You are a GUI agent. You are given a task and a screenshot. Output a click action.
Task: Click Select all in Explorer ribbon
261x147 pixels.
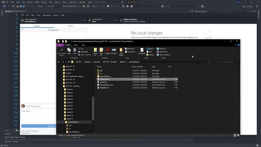point(161,49)
